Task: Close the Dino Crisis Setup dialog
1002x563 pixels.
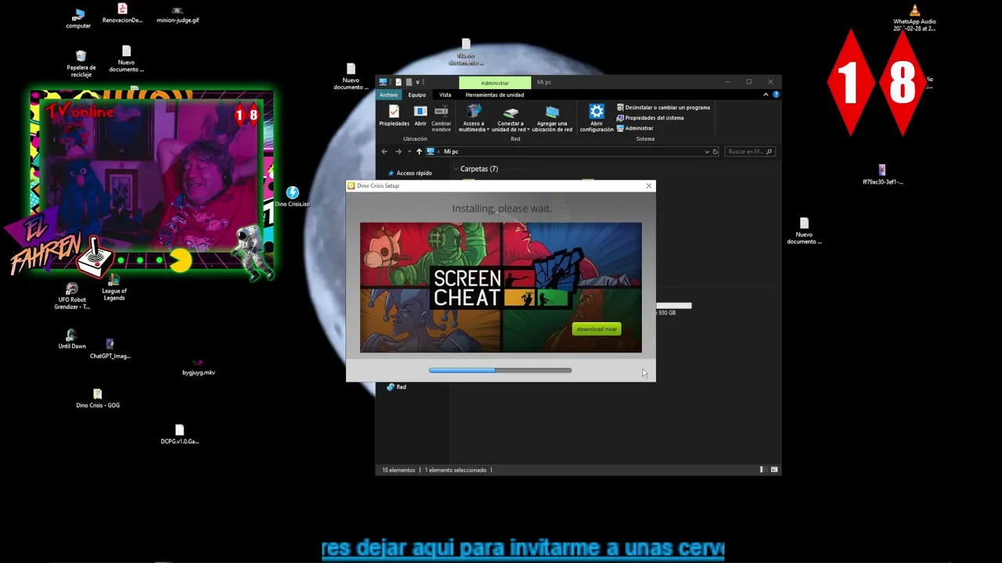Action: pos(648,186)
